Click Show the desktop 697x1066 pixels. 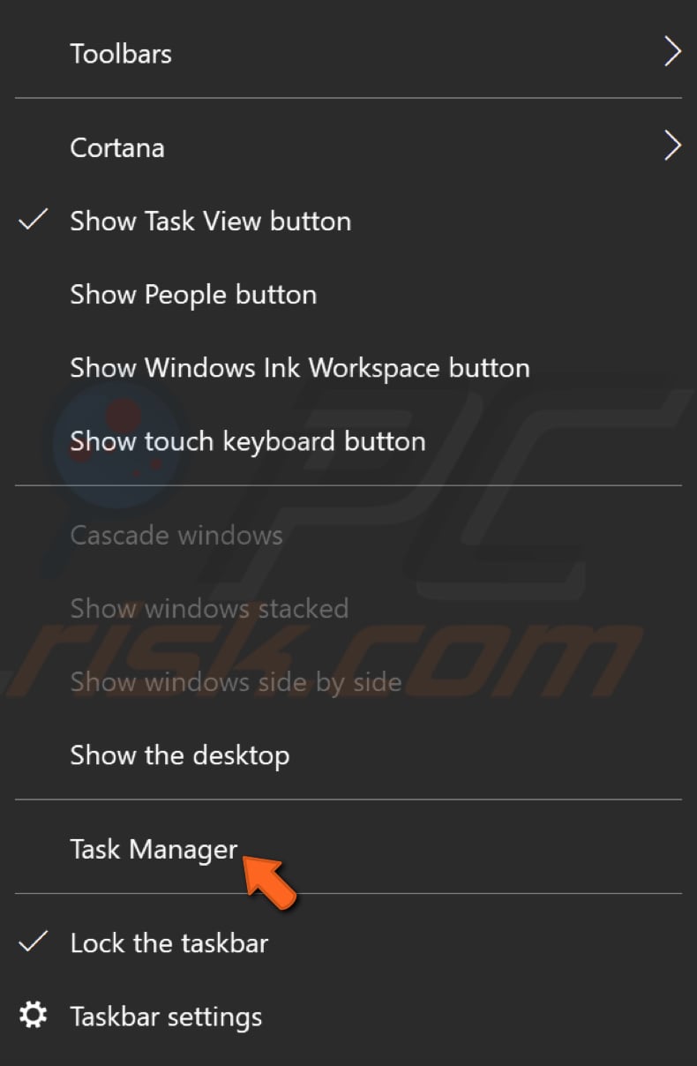pyautogui.click(x=180, y=755)
